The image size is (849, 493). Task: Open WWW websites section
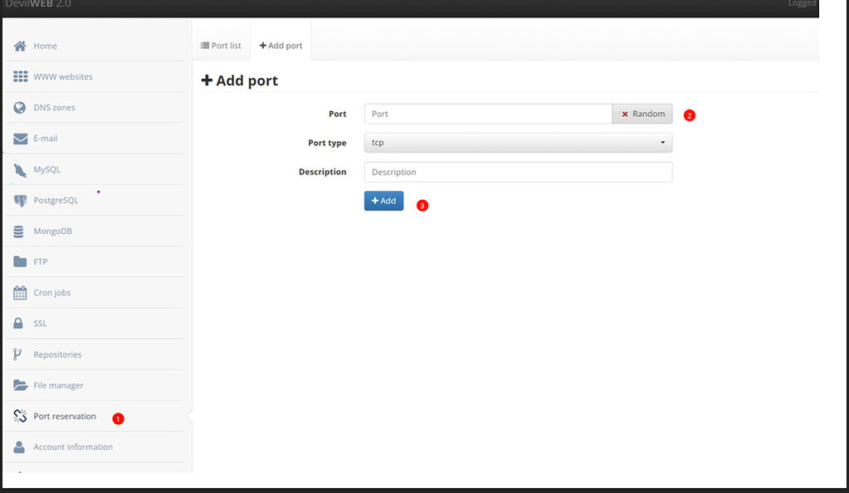coord(63,77)
